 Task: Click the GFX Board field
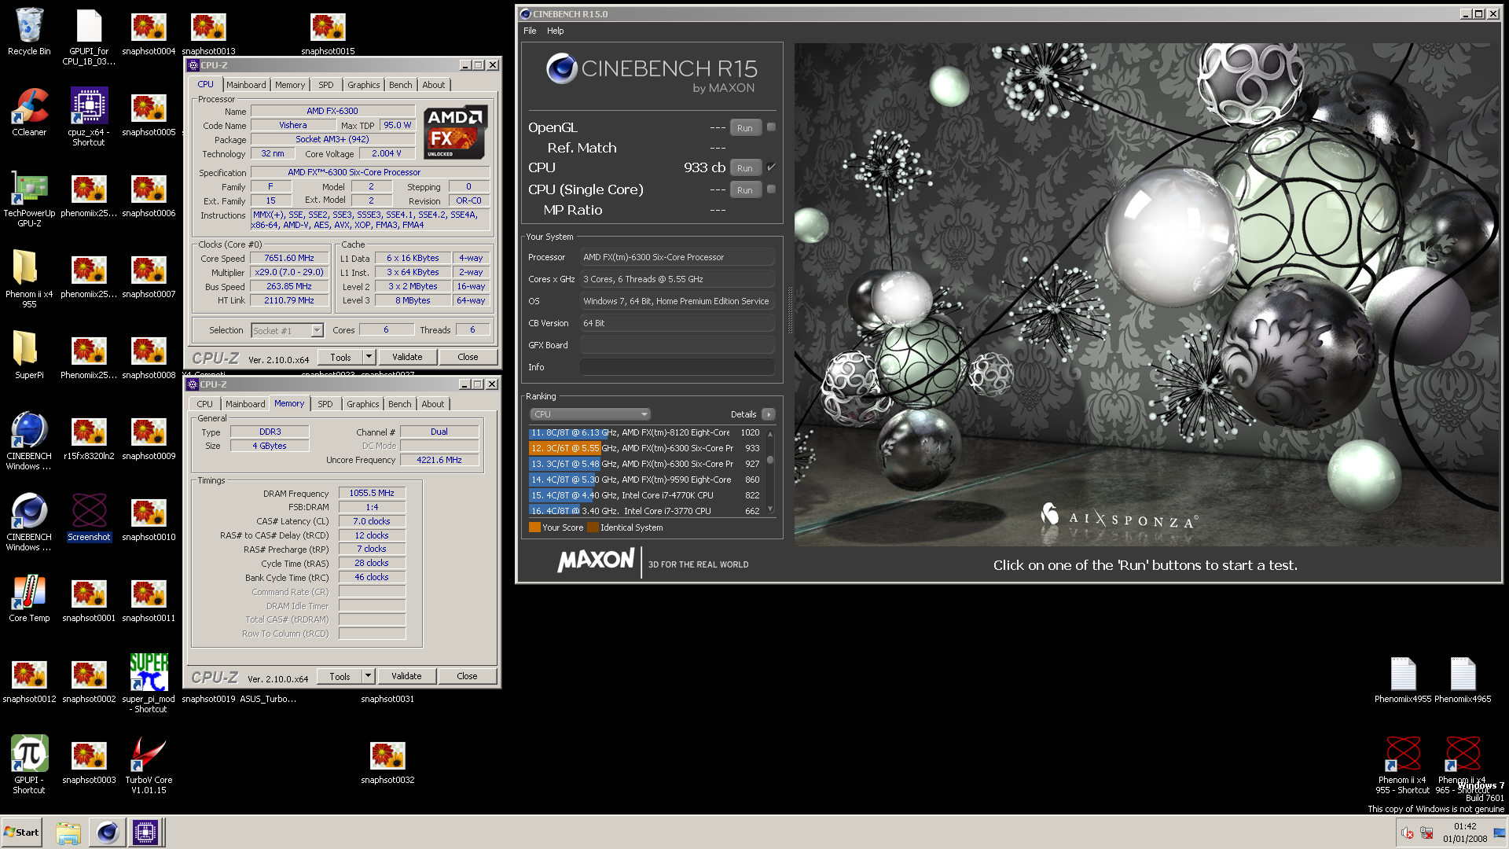click(x=677, y=345)
